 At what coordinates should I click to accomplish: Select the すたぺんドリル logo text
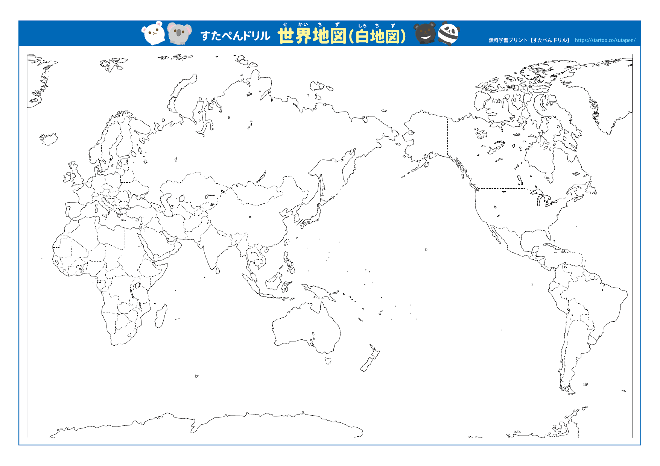click(235, 36)
